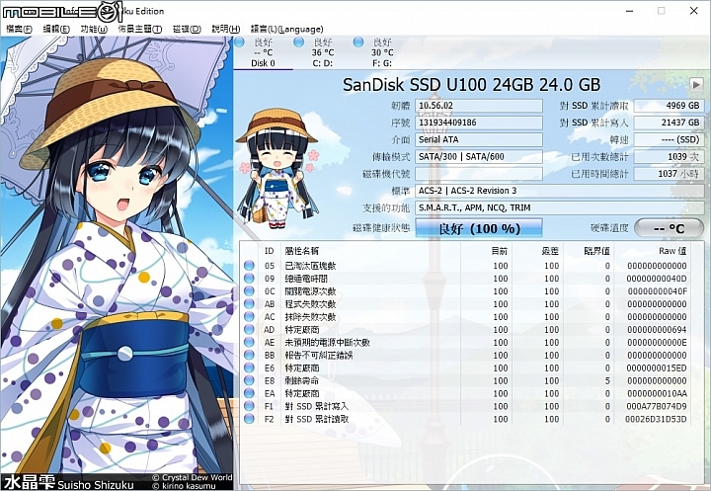The height and width of the screenshot is (491, 711).
Task: Open the 磁碟(D) menu
Action: (x=187, y=29)
